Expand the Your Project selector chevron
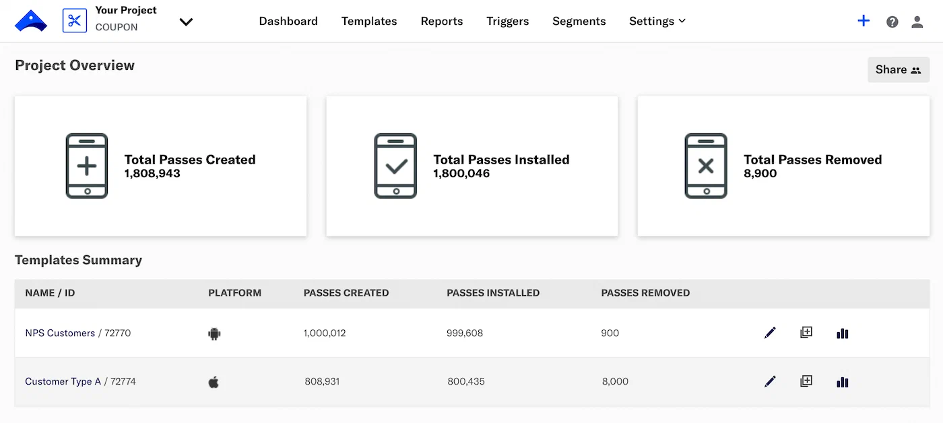The height and width of the screenshot is (423, 943). tap(186, 22)
